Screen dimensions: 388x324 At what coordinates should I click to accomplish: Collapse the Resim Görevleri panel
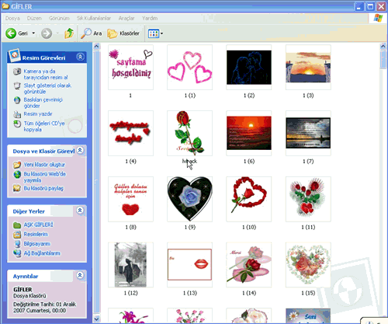80,57
